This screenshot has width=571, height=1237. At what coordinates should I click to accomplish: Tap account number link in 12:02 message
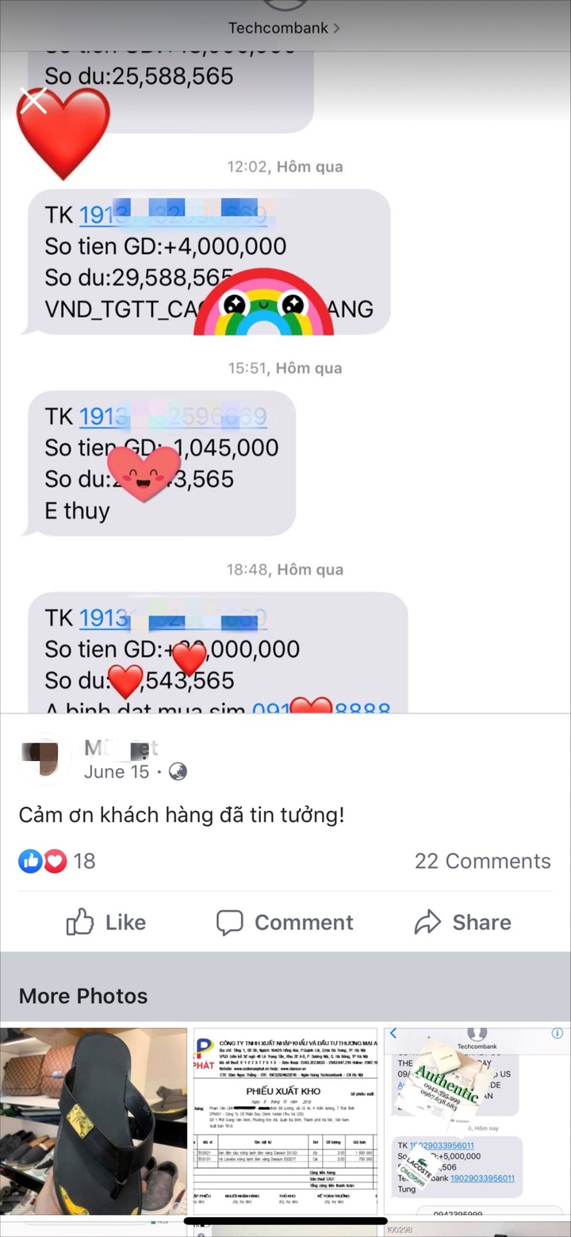pos(173,215)
